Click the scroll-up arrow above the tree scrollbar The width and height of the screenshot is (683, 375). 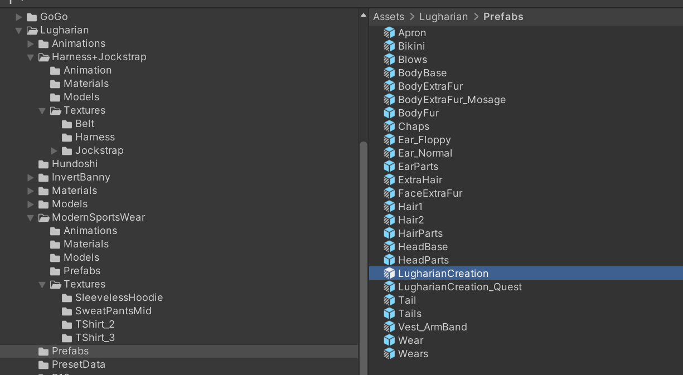point(364,15)
